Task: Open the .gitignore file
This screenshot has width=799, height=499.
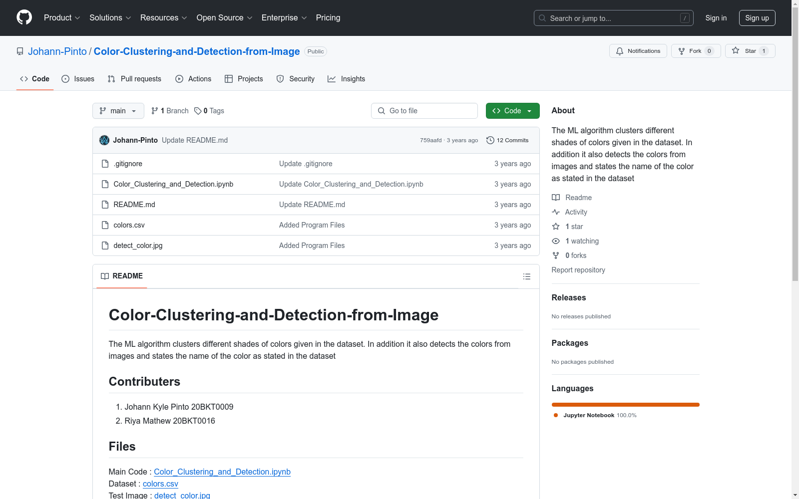Action: click(128, 164)
